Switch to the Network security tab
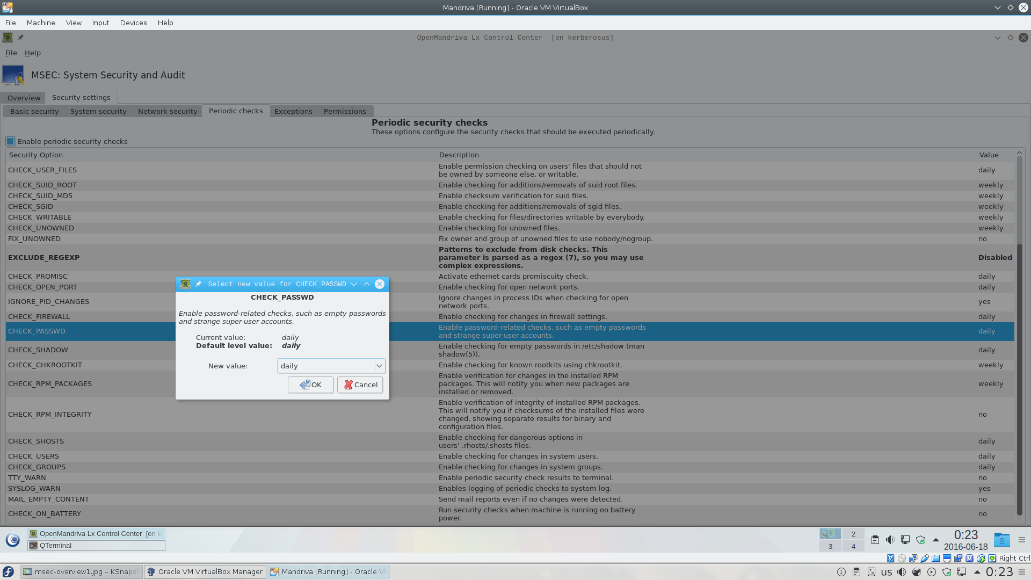This screenshot has width=1031, height=580. coord(168,111)
